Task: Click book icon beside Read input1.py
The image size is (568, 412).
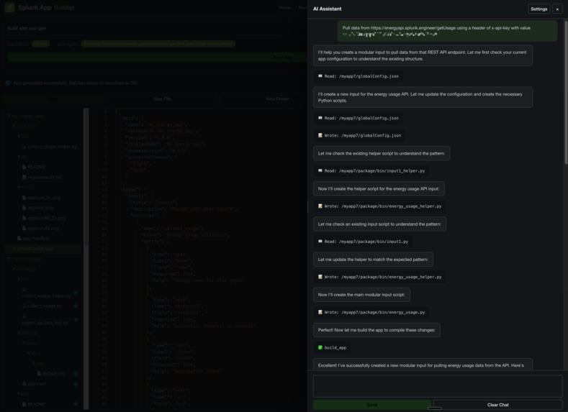Action: click(x=320, y=242)
